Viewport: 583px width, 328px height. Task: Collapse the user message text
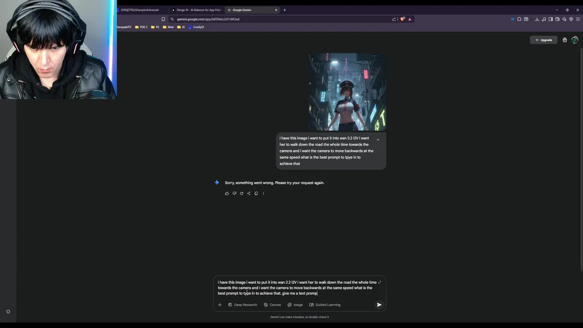tap(378, 139)
